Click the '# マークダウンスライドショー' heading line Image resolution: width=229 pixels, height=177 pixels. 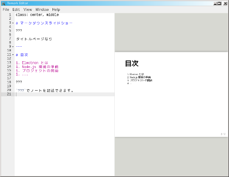[44, 23]
